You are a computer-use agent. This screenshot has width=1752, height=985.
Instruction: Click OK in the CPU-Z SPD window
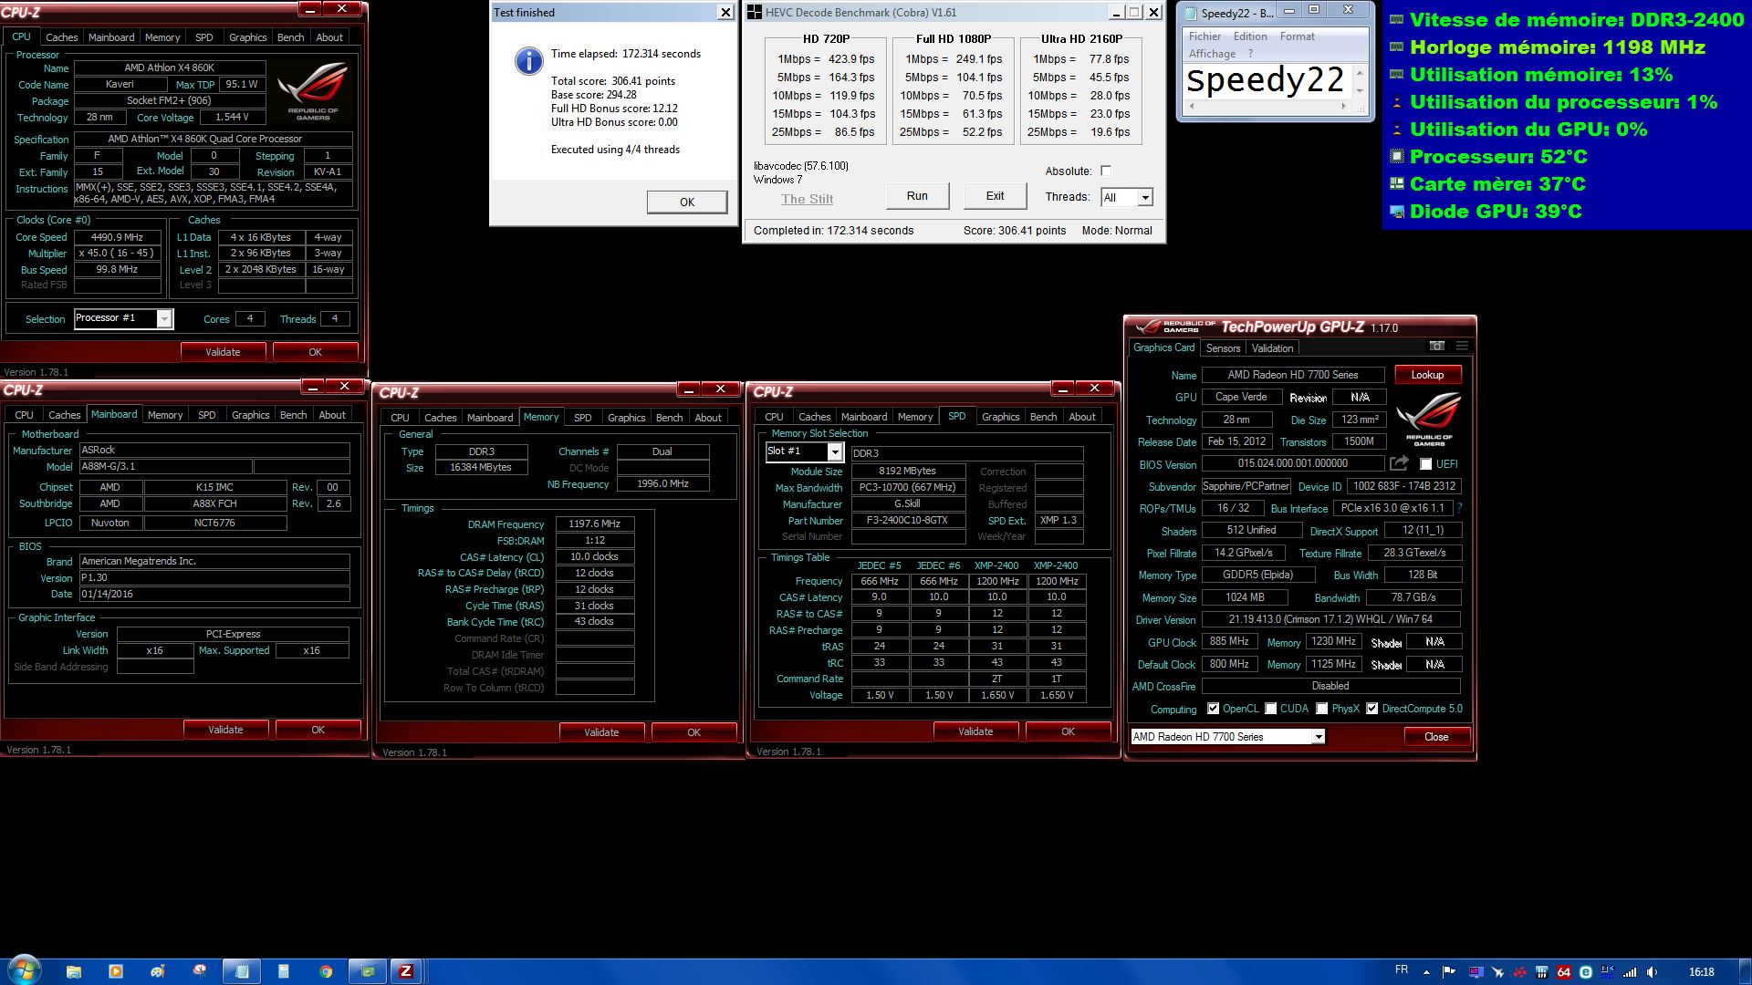coord(1068,731)
